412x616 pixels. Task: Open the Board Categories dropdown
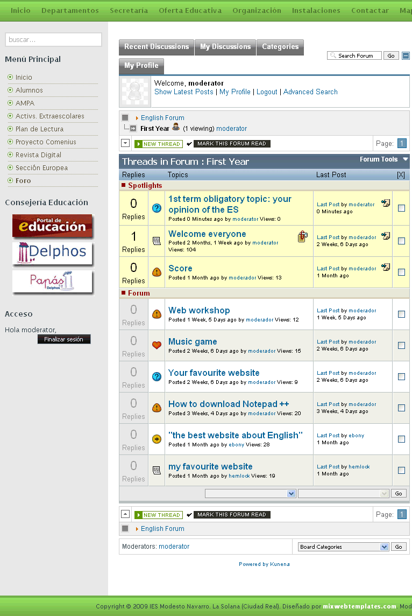pos(343,547)
